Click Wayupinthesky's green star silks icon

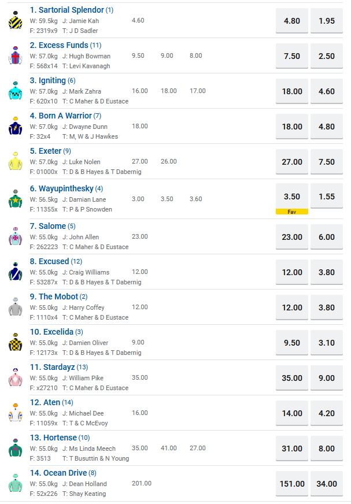point(15,199)
